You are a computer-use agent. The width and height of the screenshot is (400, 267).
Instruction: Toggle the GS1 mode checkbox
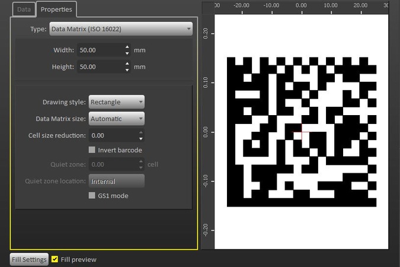tap(92, 195)
